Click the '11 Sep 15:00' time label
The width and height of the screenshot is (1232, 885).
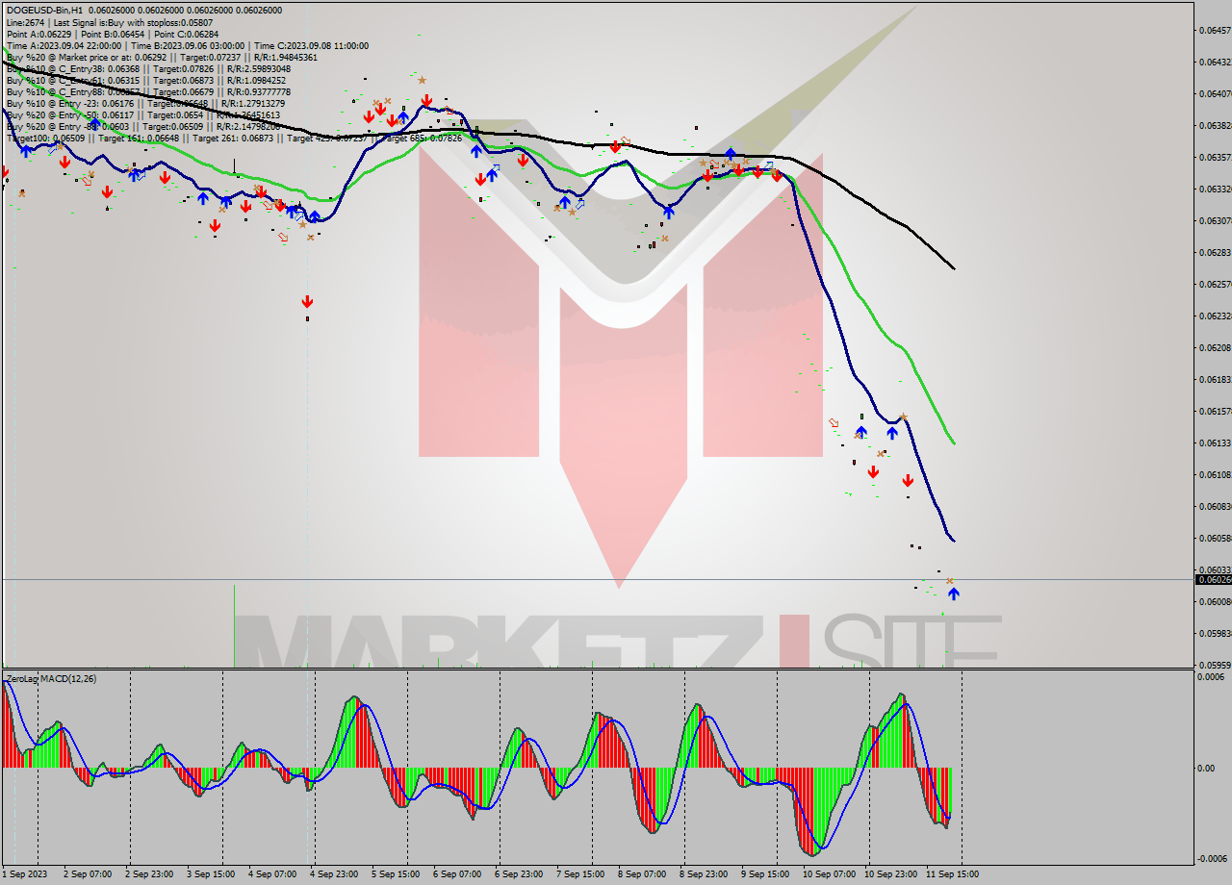[952, 874]
